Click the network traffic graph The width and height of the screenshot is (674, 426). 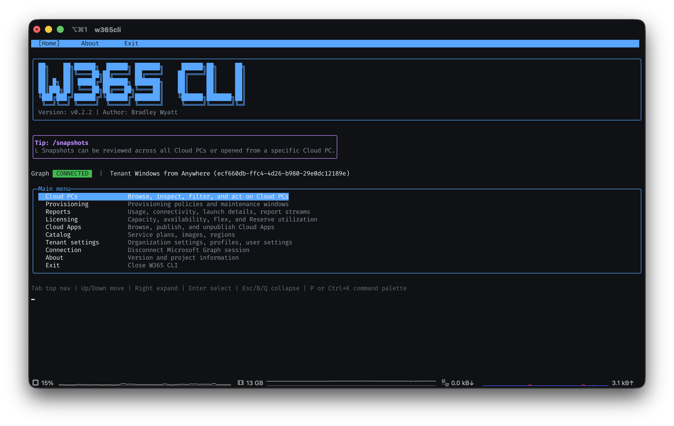coord(545,384)
